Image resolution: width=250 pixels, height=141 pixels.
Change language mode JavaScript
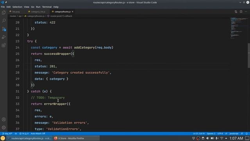[234, 134]
